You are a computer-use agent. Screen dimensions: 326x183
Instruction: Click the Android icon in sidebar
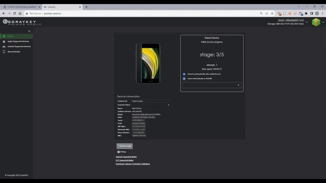(4, 46)
